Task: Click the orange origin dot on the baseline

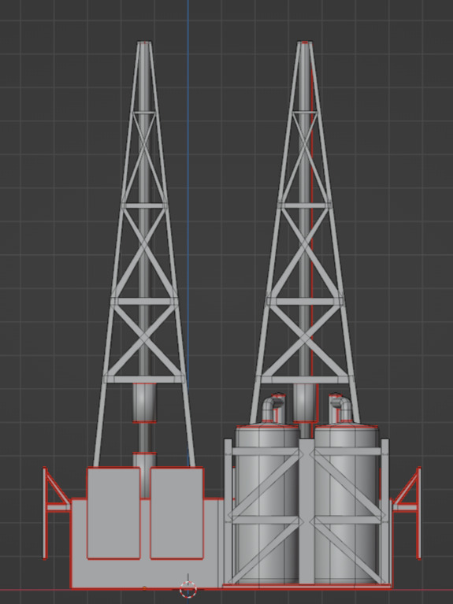Action: click(x=144, y=588)
